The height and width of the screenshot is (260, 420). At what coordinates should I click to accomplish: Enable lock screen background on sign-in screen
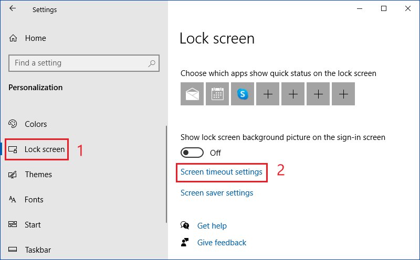pos(192,153)
